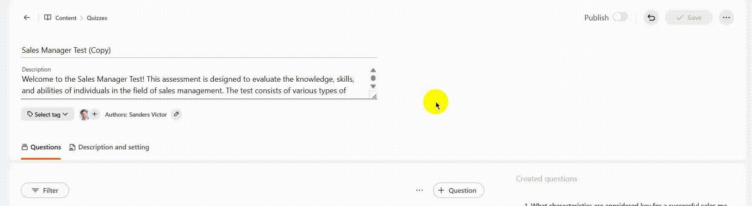Switch to the Questions tab
The image size is (752, 206).
click(41, 147)
